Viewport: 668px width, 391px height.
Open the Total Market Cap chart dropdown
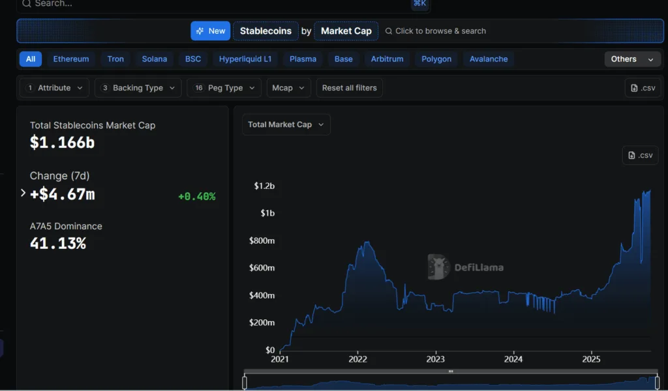(x=285, y=124)
